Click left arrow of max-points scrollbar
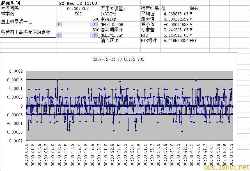The image size is (250, 171). click(59, 35)
